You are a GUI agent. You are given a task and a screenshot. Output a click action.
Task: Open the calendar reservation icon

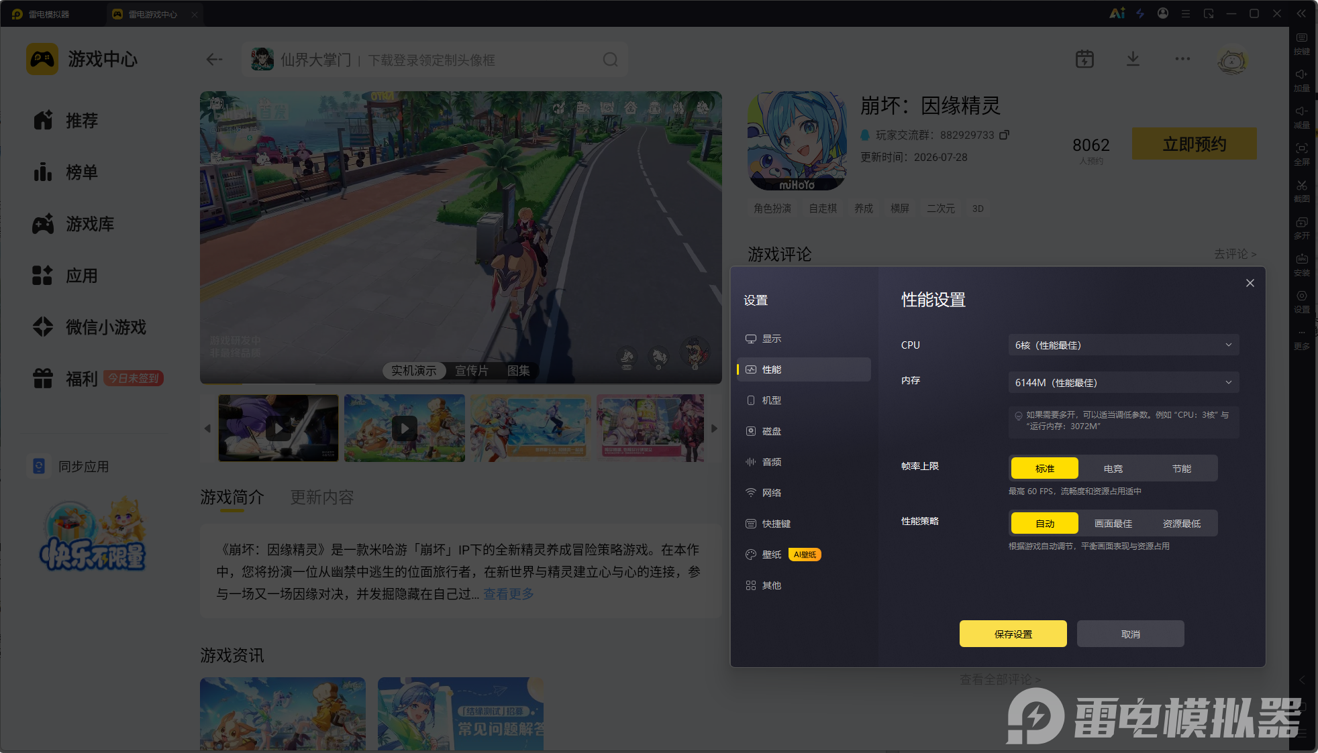click(x=1084, y=59)
